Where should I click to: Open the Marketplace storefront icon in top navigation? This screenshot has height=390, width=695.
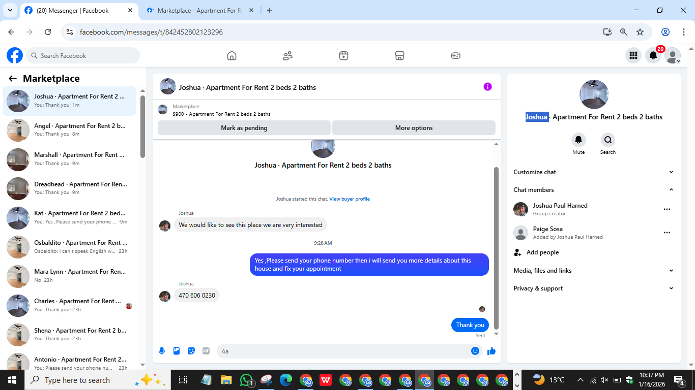[400, 56]
